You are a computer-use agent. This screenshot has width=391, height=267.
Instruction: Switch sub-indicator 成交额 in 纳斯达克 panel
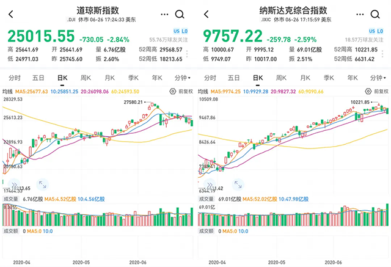(x=206, y=231)
